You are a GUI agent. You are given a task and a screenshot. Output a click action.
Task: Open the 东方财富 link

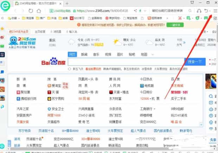pyautogui.click(x=115, y=99)
